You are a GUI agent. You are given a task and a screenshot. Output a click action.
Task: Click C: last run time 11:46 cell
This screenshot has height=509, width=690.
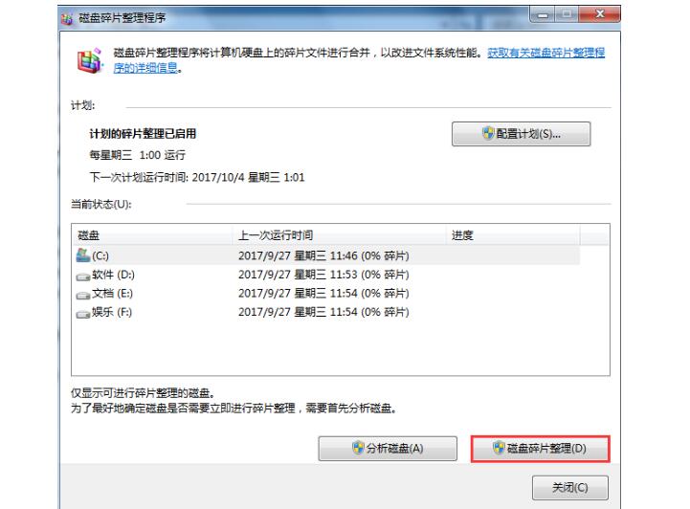323,256
